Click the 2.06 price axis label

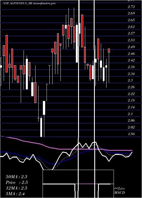pos(131,120)
